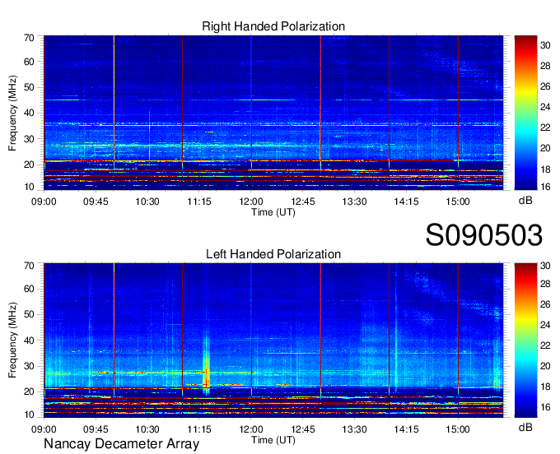The image size is (560, 454).
Task: Click the 30 dB tick on the upper color bar
Action: tap(545, 45)
